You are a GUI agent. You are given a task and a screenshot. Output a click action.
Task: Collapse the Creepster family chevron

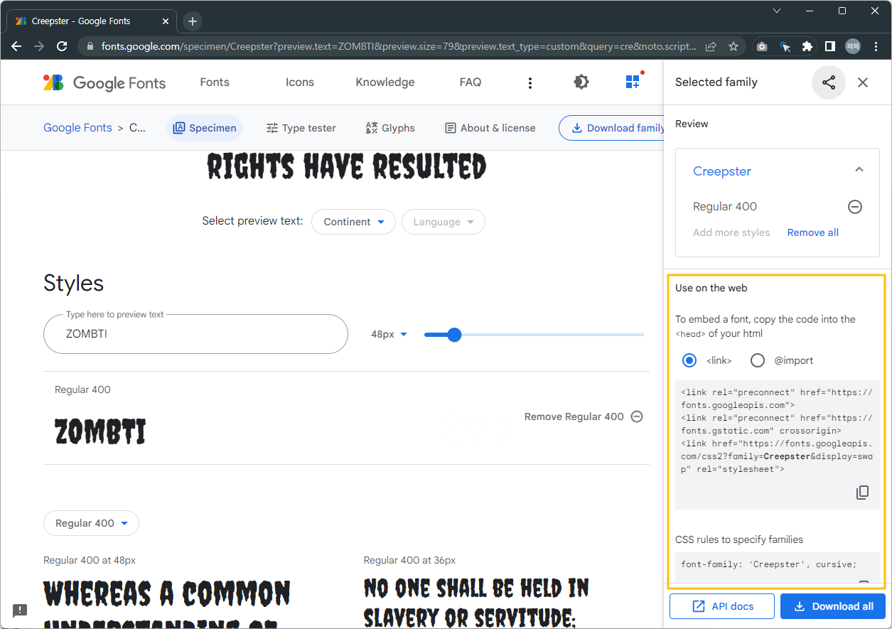point(859,170)
